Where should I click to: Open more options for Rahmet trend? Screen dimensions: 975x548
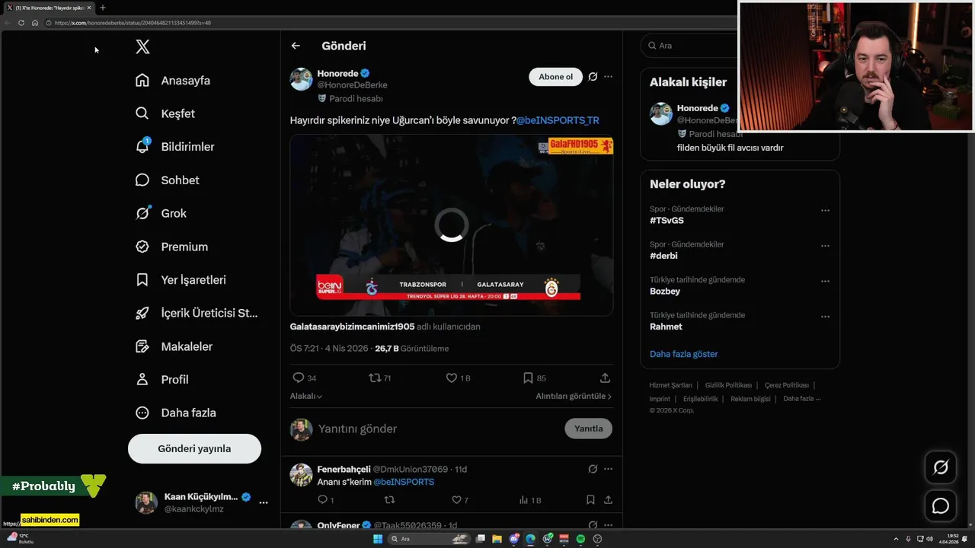click(825, 317)
